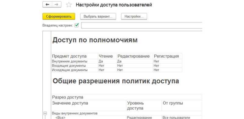Focus the Владелец настроек input field
This screenshot has height=119, width=244.
tap(142, 25)
